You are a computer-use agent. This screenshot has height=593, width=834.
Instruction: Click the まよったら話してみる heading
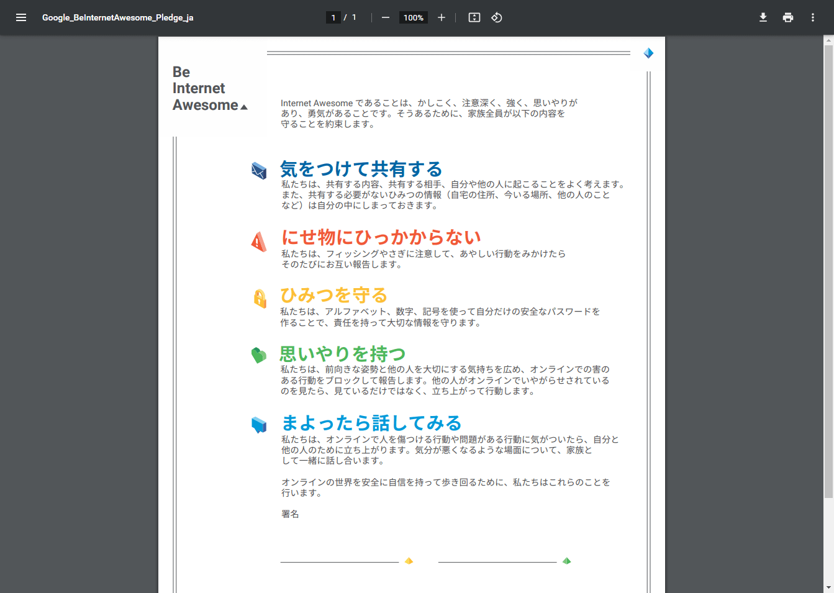tap(372, 423)
